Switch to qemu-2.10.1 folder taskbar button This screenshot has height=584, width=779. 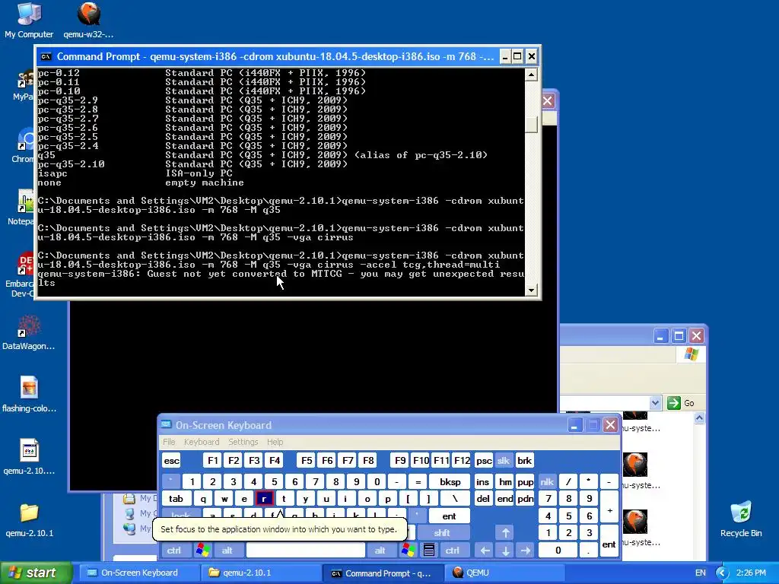point(260,573)
